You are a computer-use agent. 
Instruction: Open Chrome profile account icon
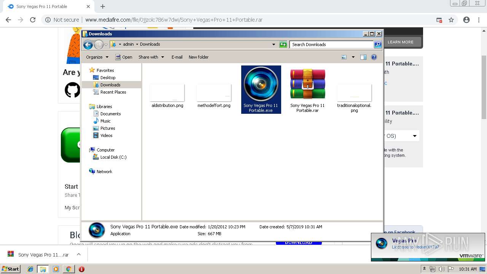pos(466,20)
